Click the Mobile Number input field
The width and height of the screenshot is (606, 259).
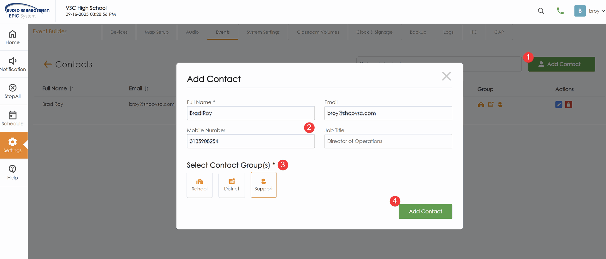coord(251,141)
